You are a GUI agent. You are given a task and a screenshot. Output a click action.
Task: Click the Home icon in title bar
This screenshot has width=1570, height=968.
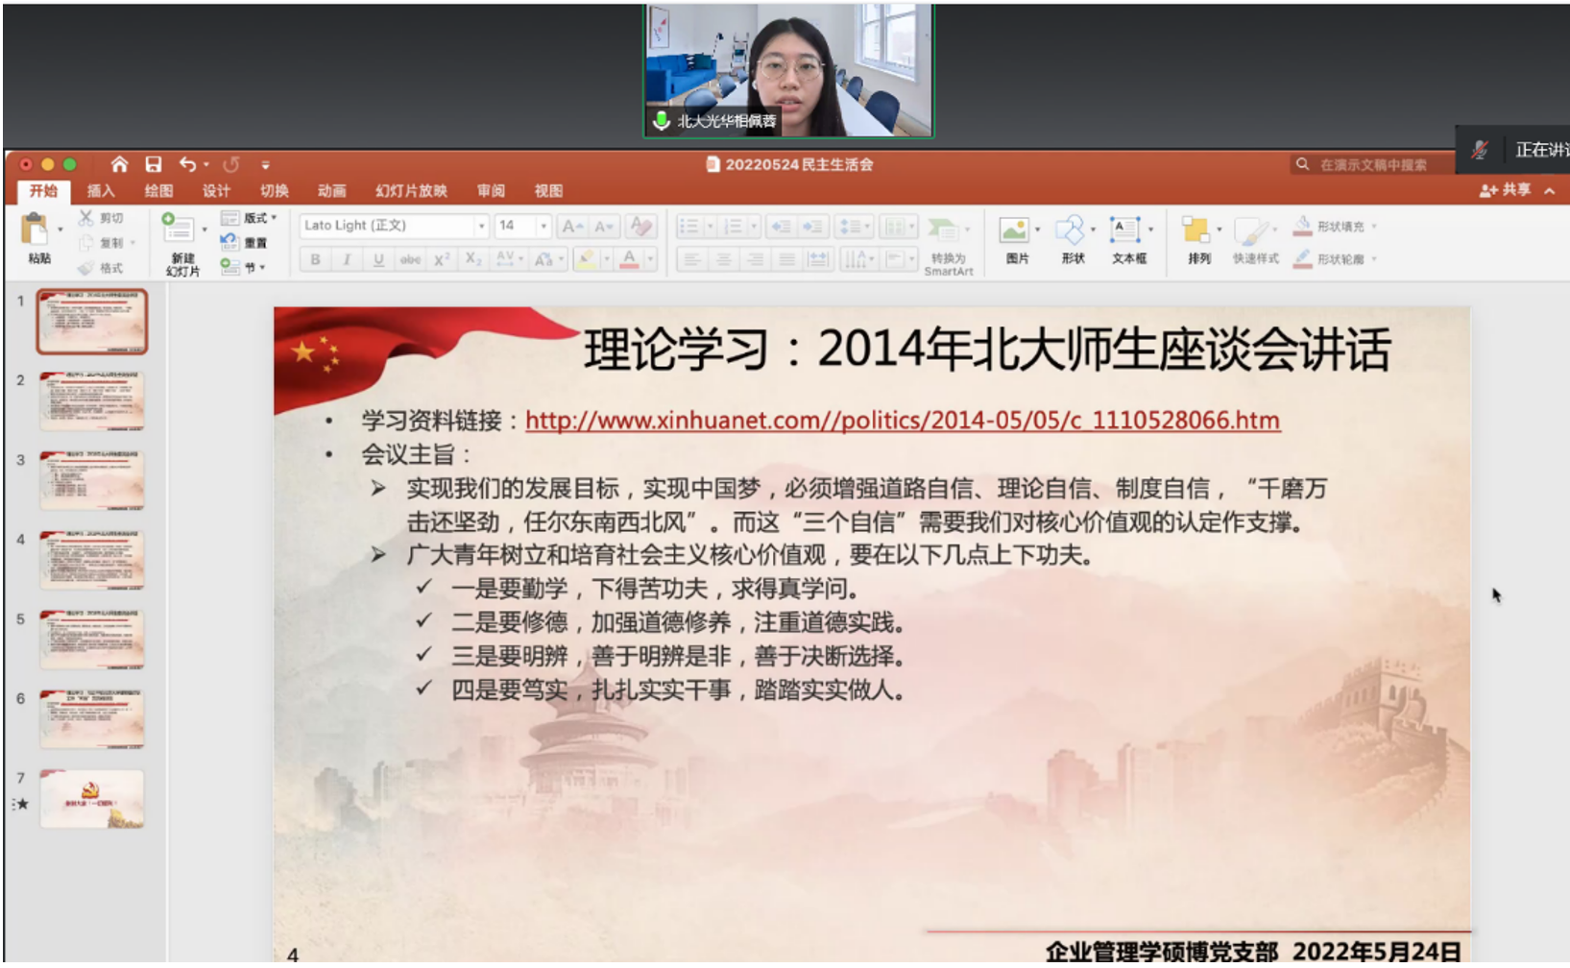[x=119, y=164]
